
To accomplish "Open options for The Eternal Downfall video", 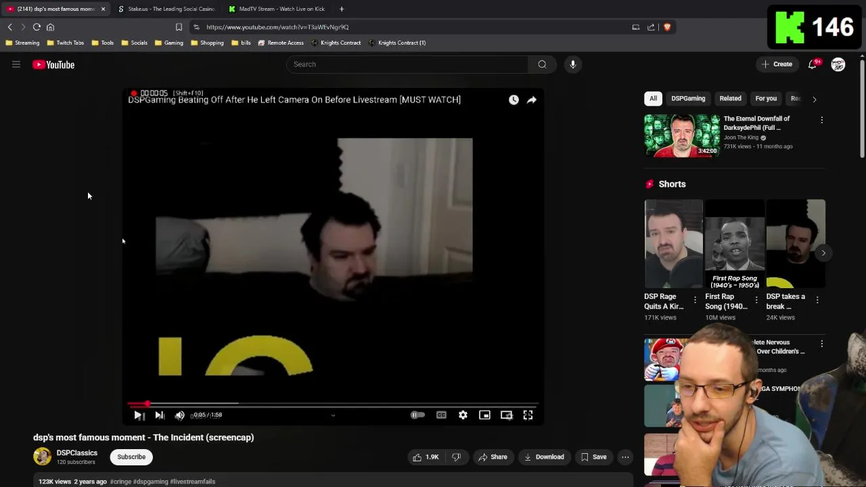I will tap(821, 120).
